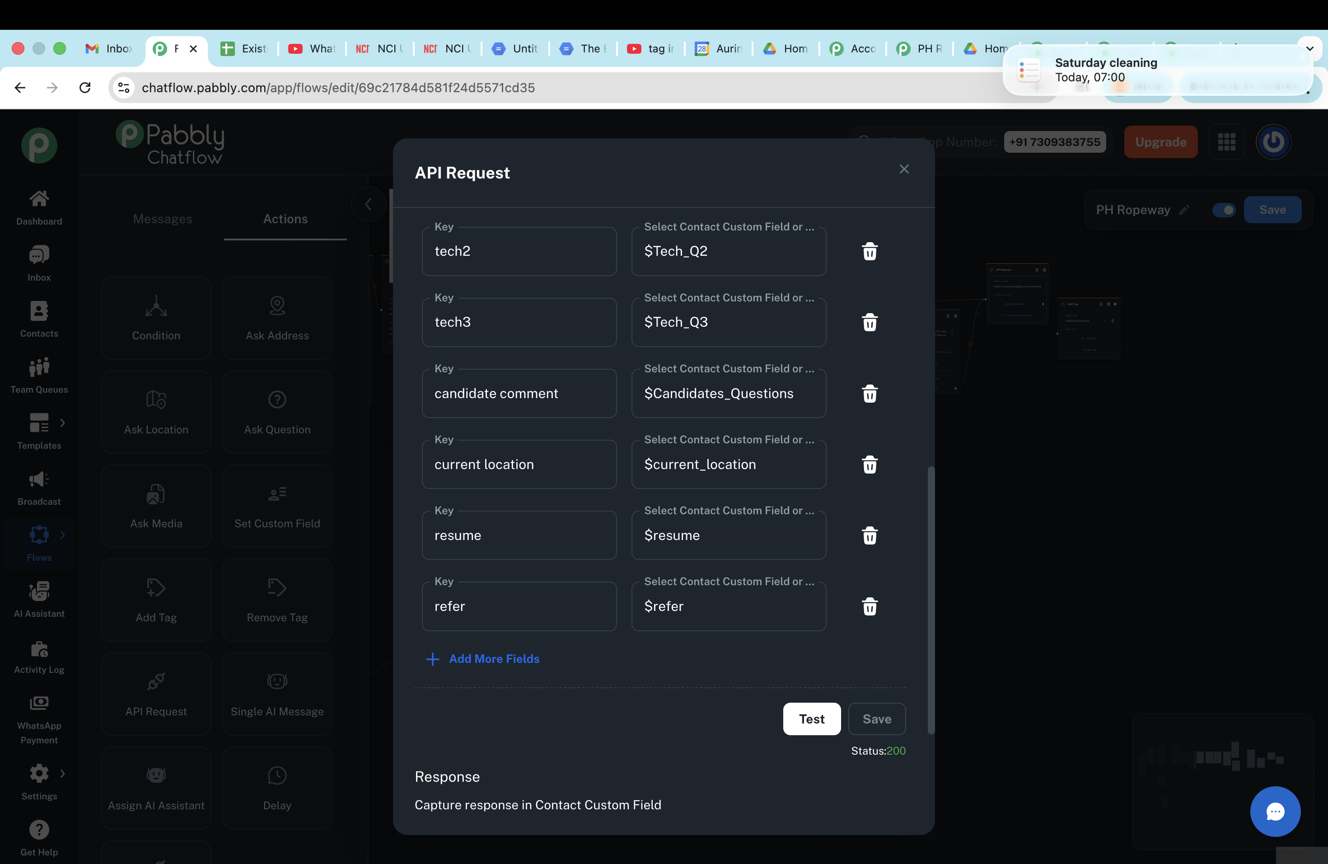Delete the tech2 key row
Image resolution: width=1328 pixels, height=864 pixels.
870,251
